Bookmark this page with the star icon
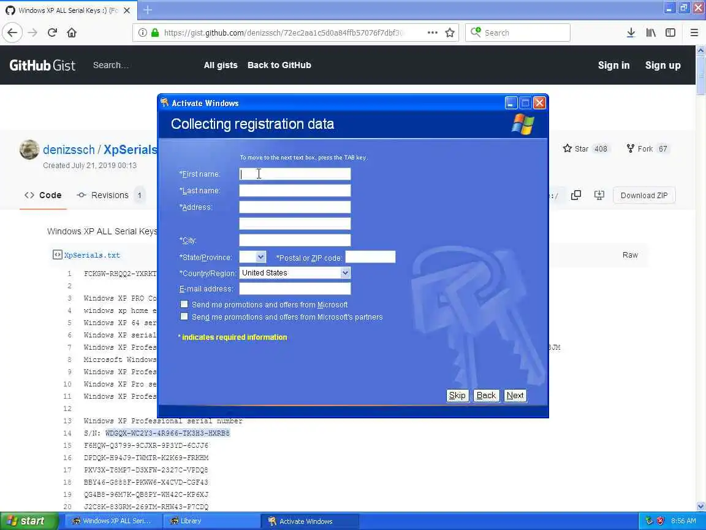The image size is (706, 530). pos(450,33)
